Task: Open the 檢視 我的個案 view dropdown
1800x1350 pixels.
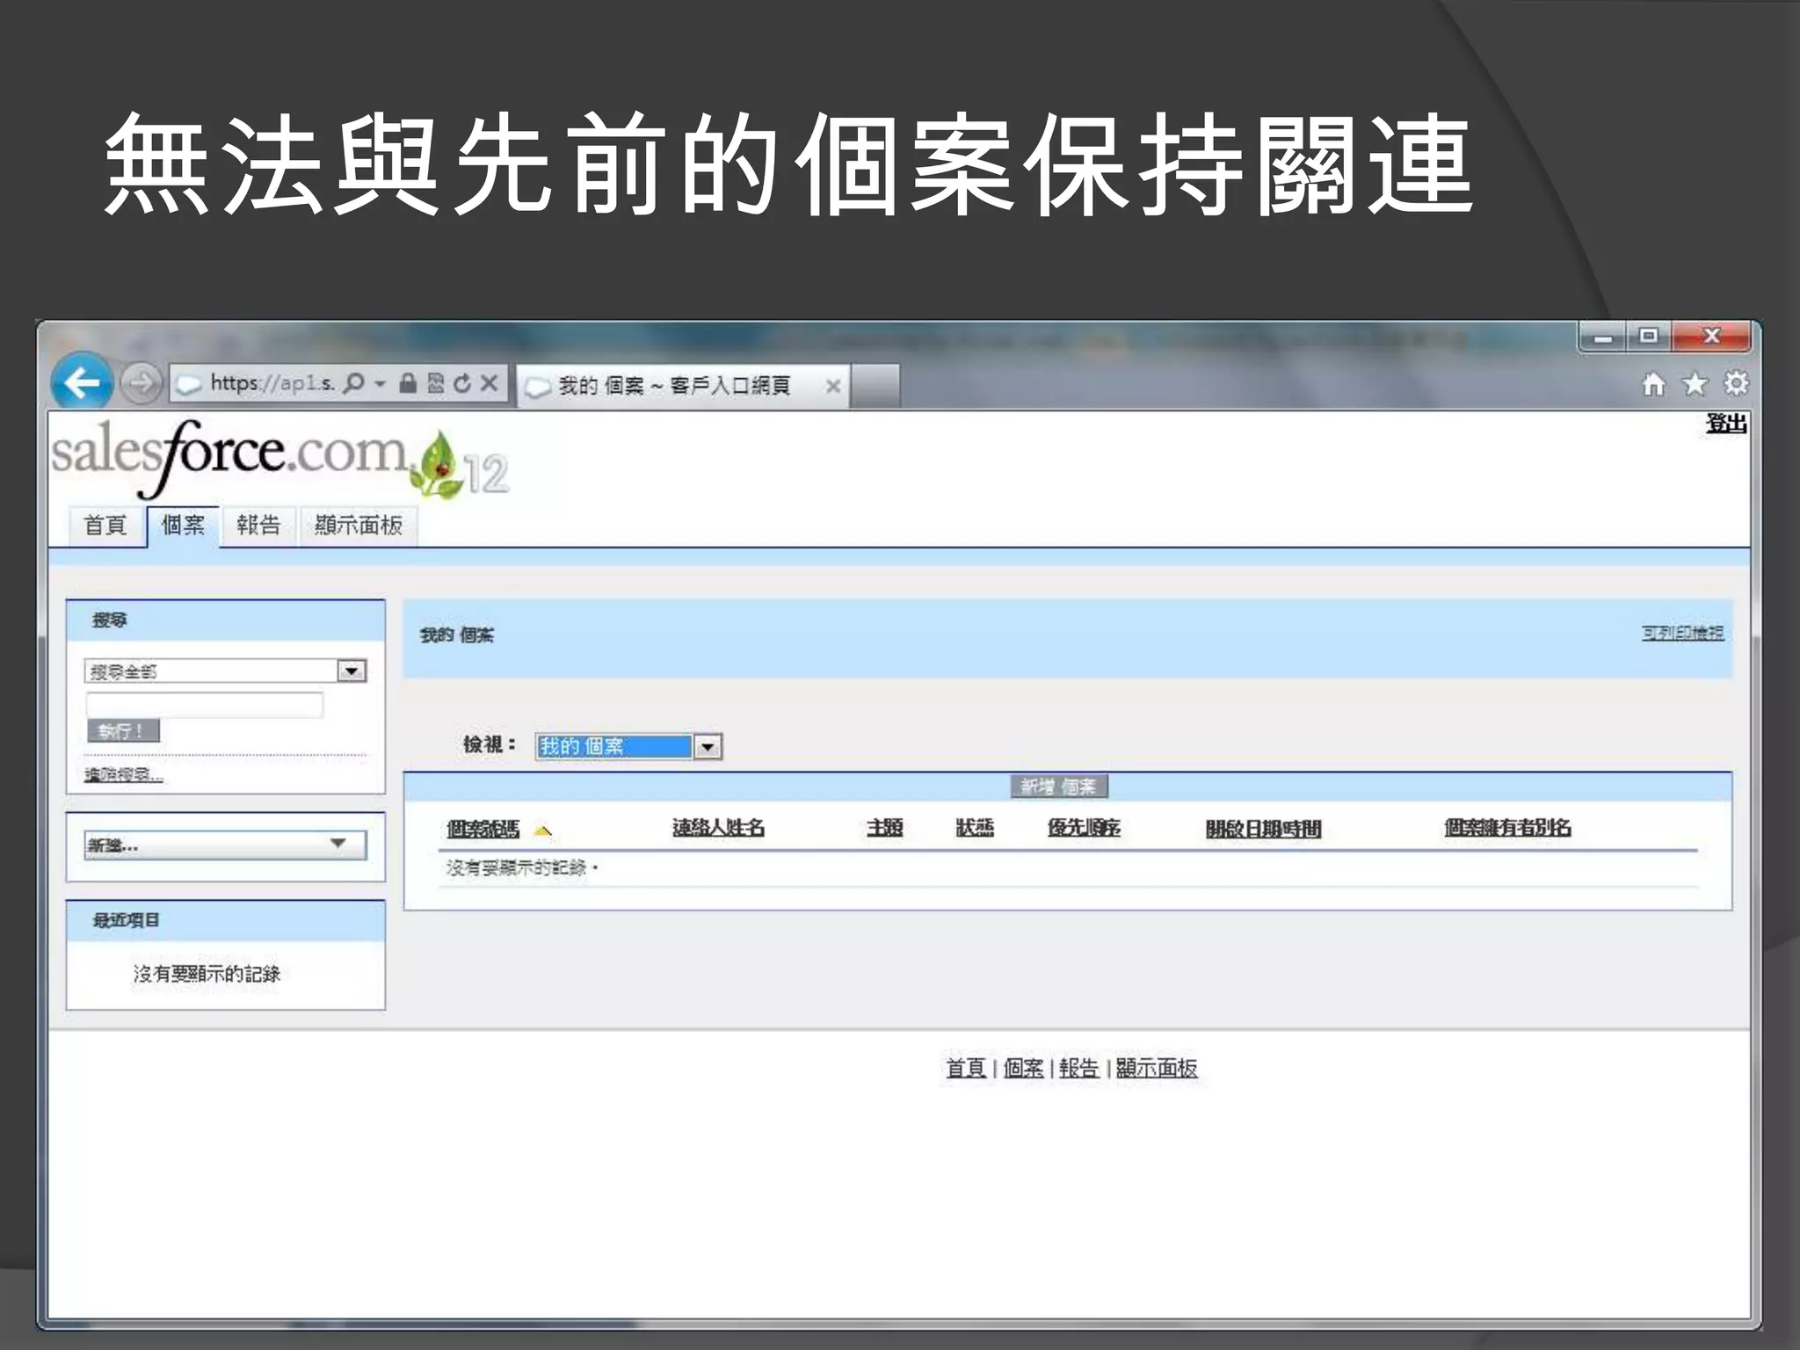Action: tap(628, 746)
